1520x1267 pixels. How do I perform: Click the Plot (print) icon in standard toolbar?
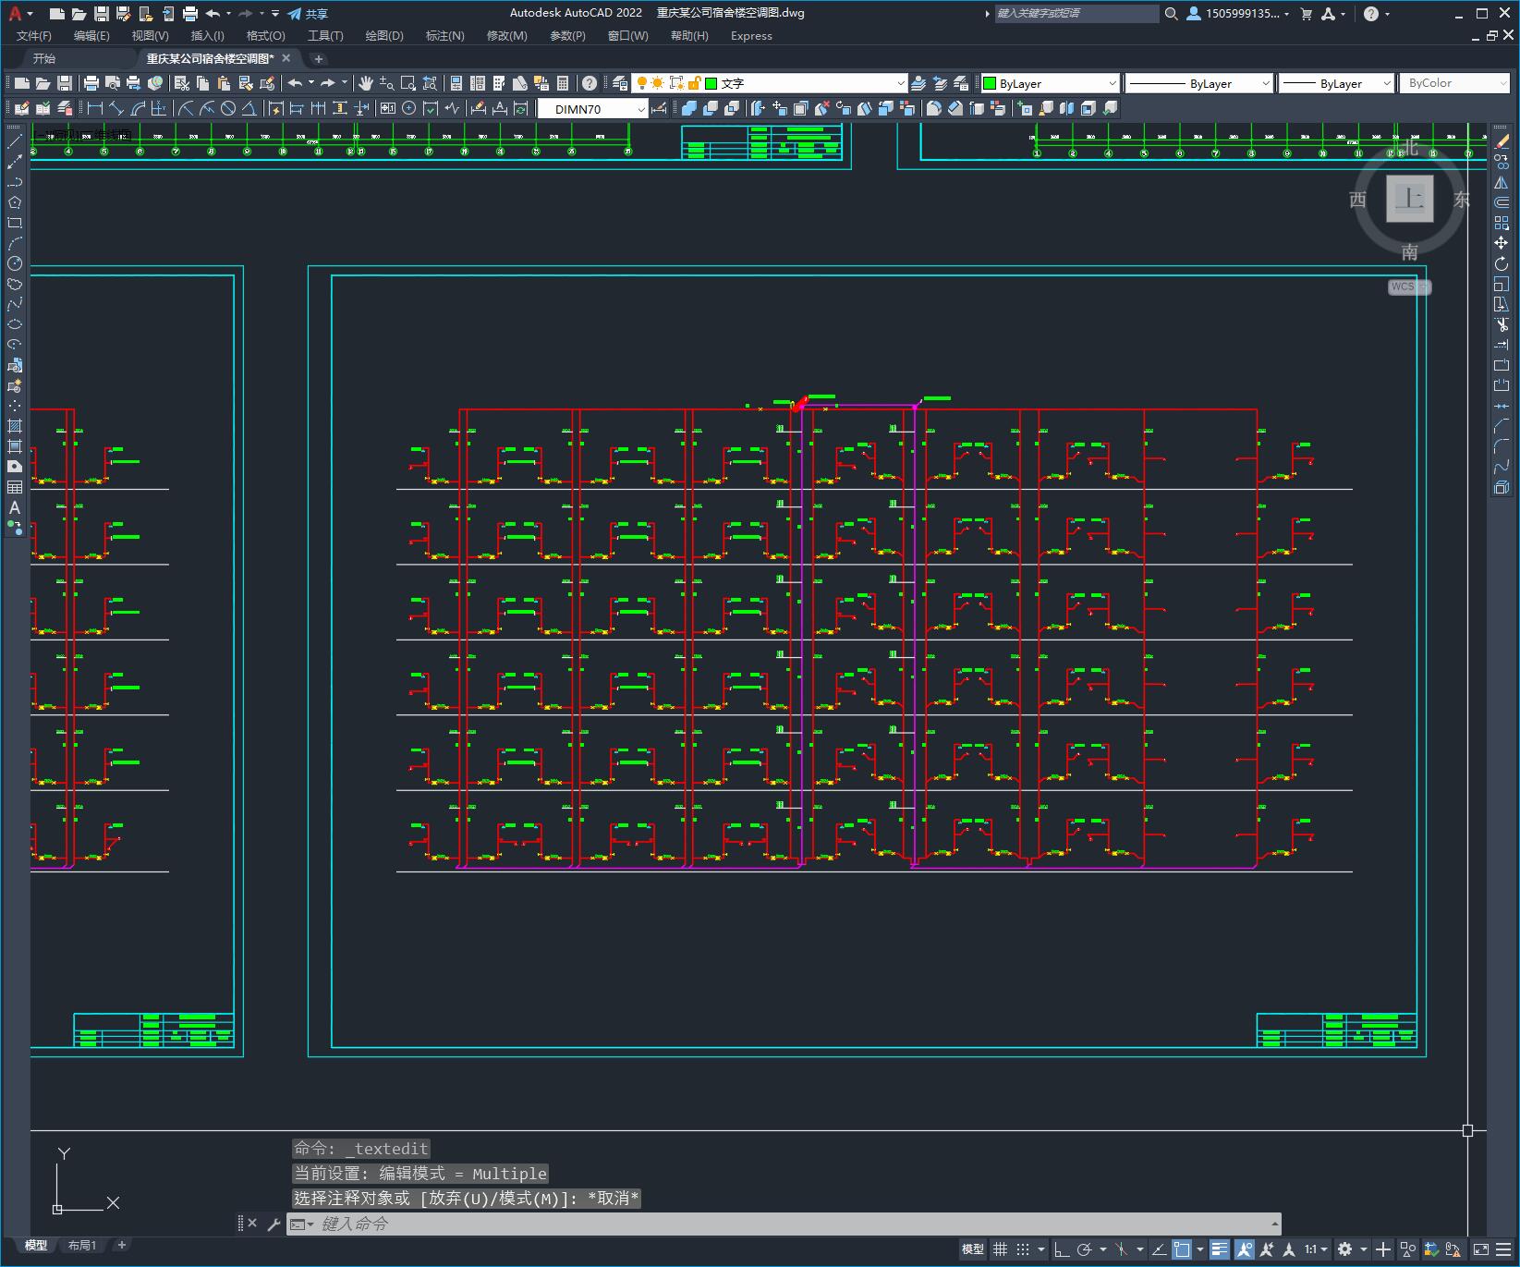[x=91, y=83]
